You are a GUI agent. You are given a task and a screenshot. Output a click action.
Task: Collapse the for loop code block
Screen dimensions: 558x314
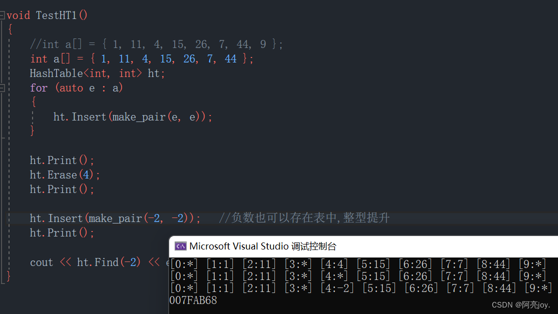3,87
